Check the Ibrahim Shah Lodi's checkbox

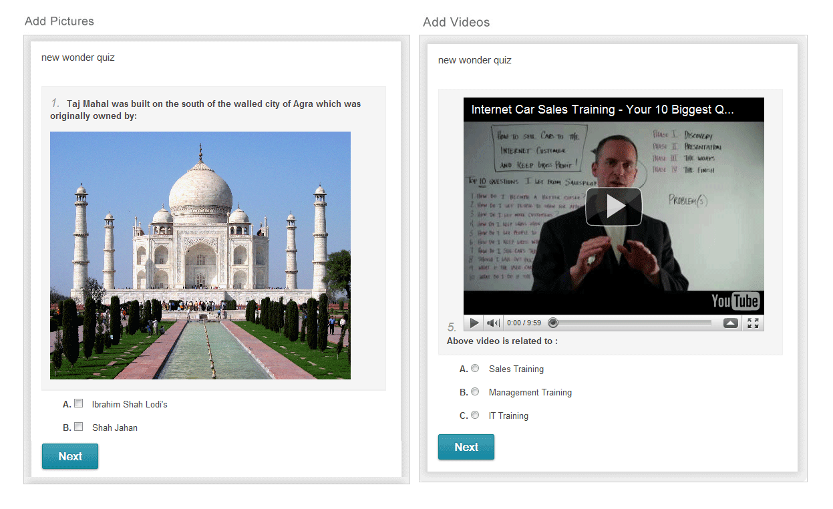pos(79,403)
